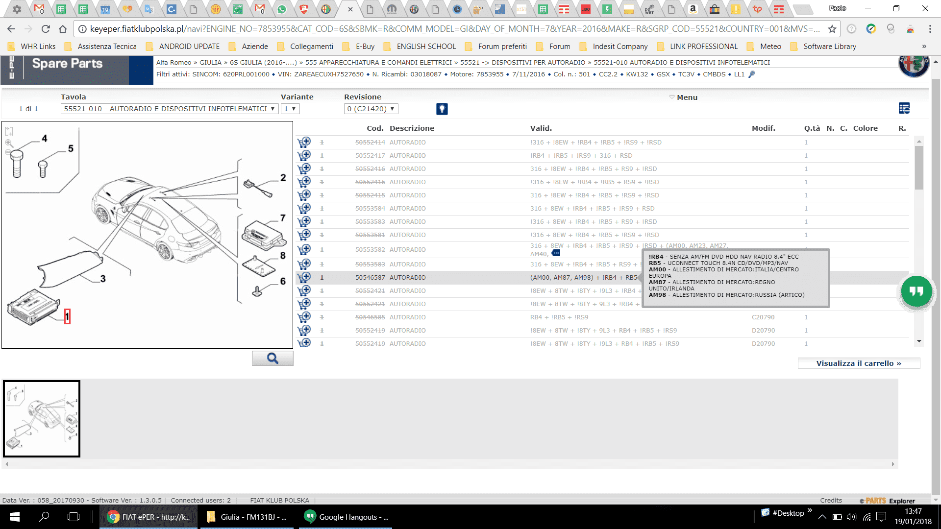Screen dimensions: 941x529
Task: Open the ENGLISH SCHOOL bookmark folder
Action: (420, 47)
